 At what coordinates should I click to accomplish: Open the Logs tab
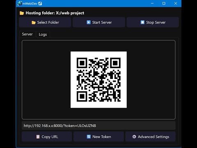(x=43, y=35)
